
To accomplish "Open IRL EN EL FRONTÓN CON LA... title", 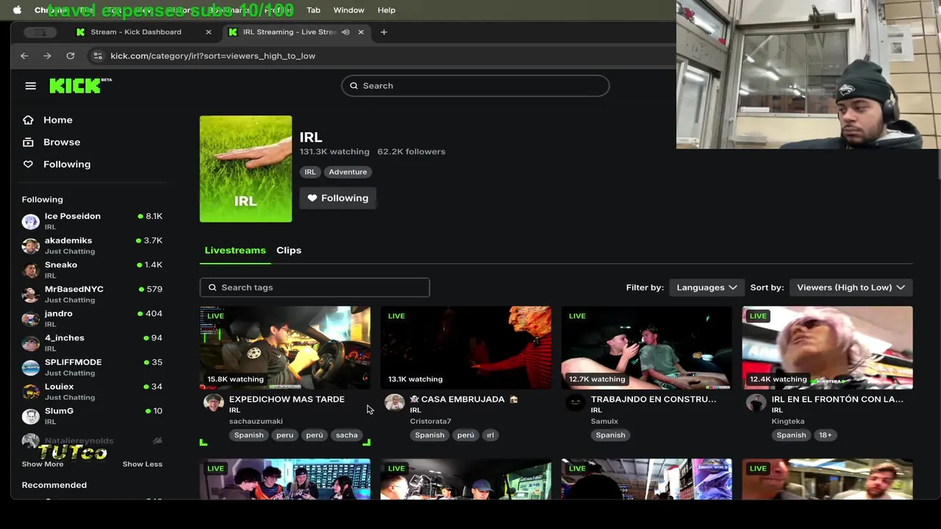I will 837,399.
